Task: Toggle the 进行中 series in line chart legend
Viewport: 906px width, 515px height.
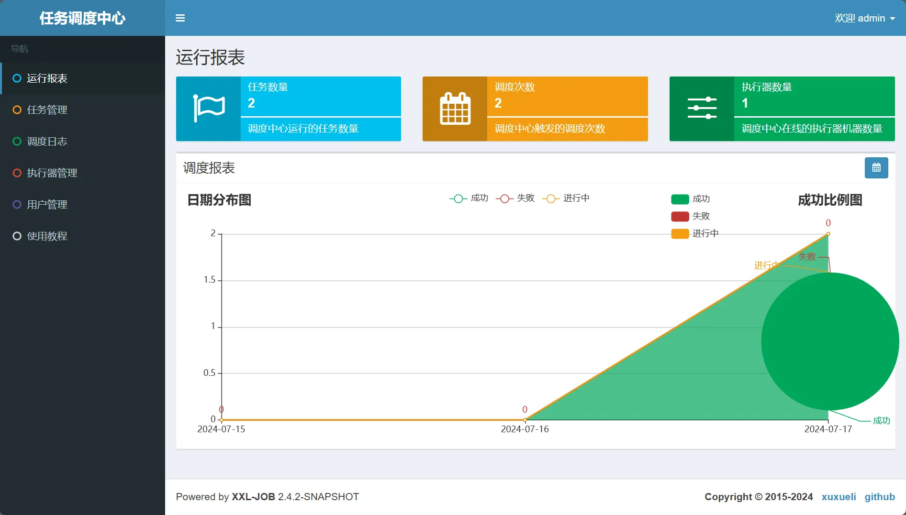Action: coord(566,198)
